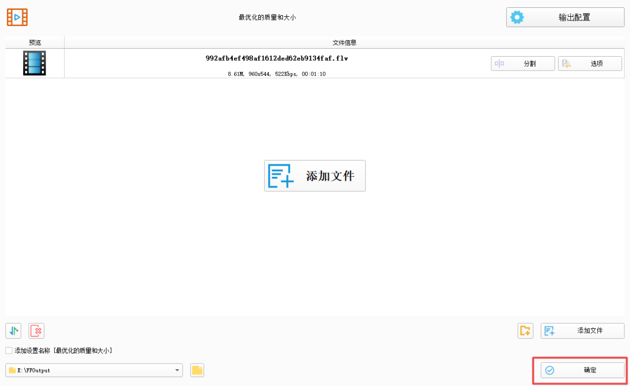Click the green-blue sort arrows icon
630x386 pixels.
pyautogui.click(x=13, y=330)
